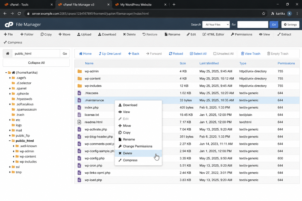Click Select All files
The image size is (302, 201).
(198, 54)
